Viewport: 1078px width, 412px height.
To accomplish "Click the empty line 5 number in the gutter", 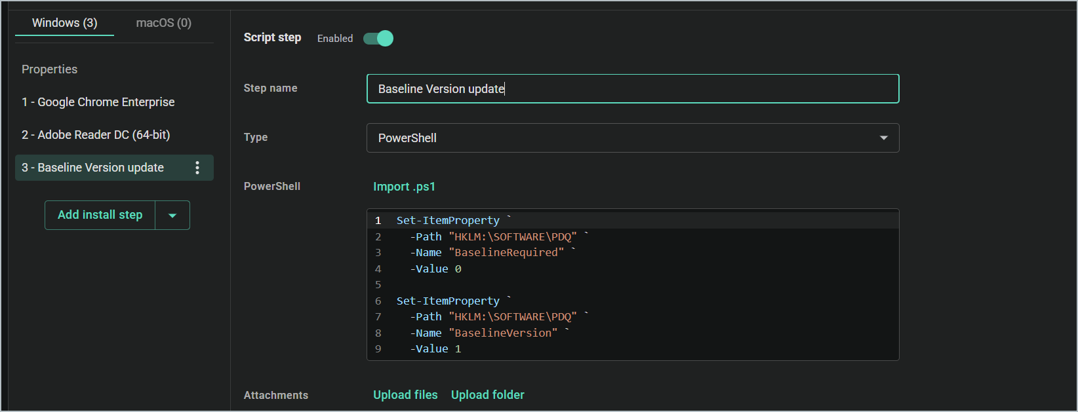I will point(378,285).
